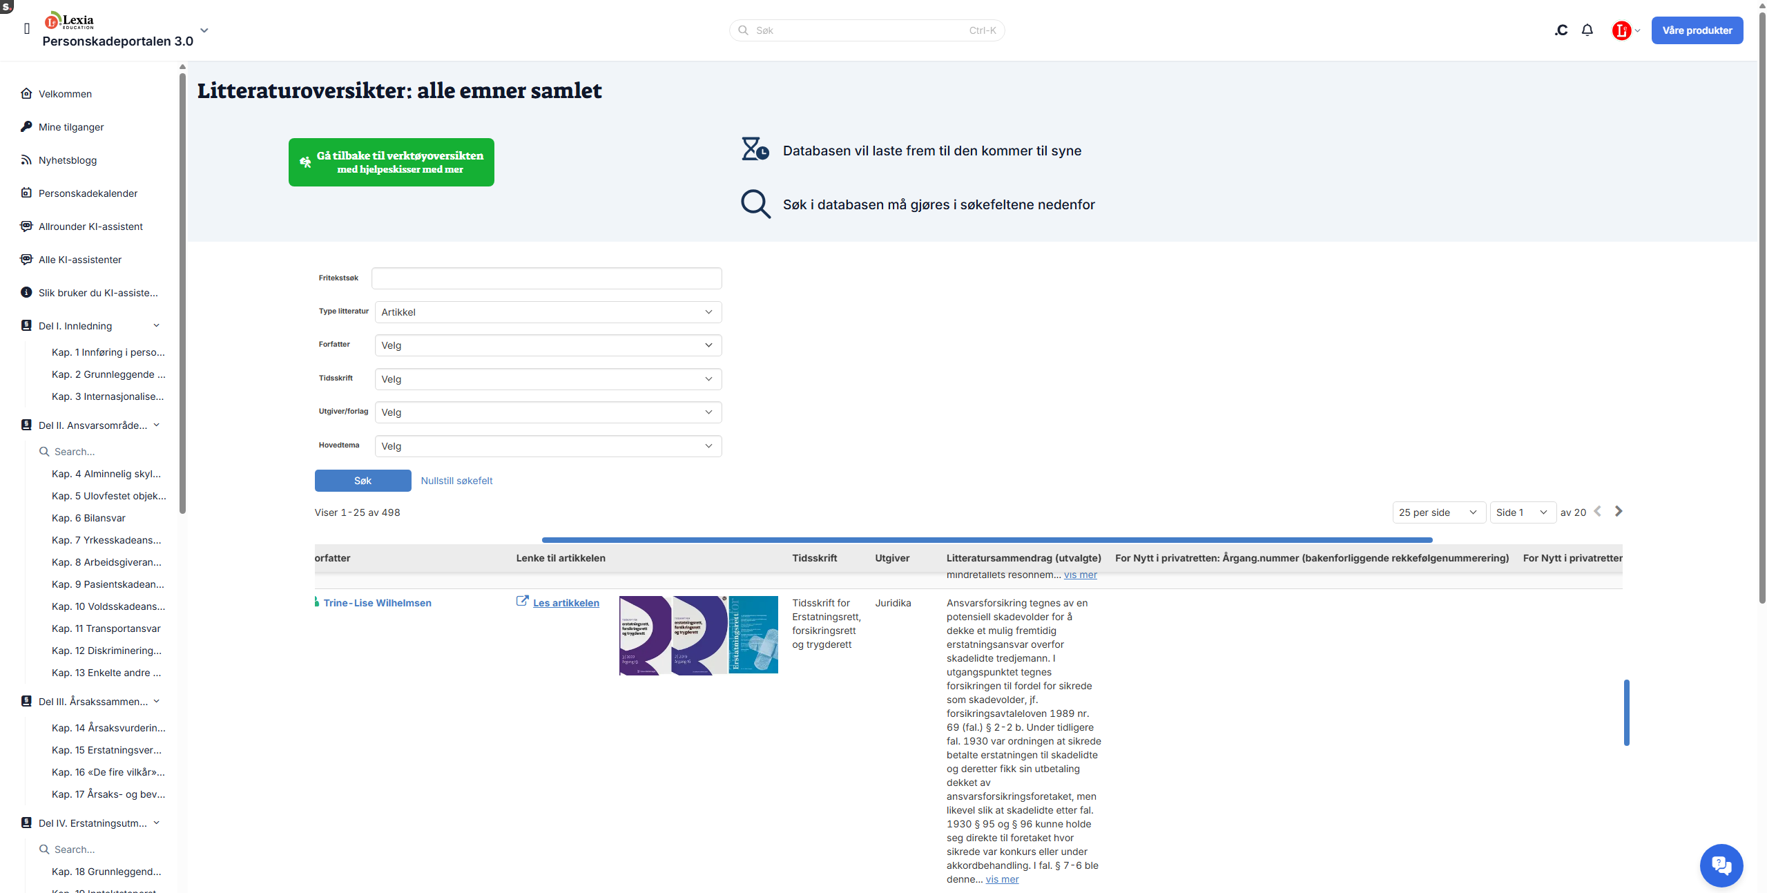Expand summary with lower vis mer link

(1002, 879)
